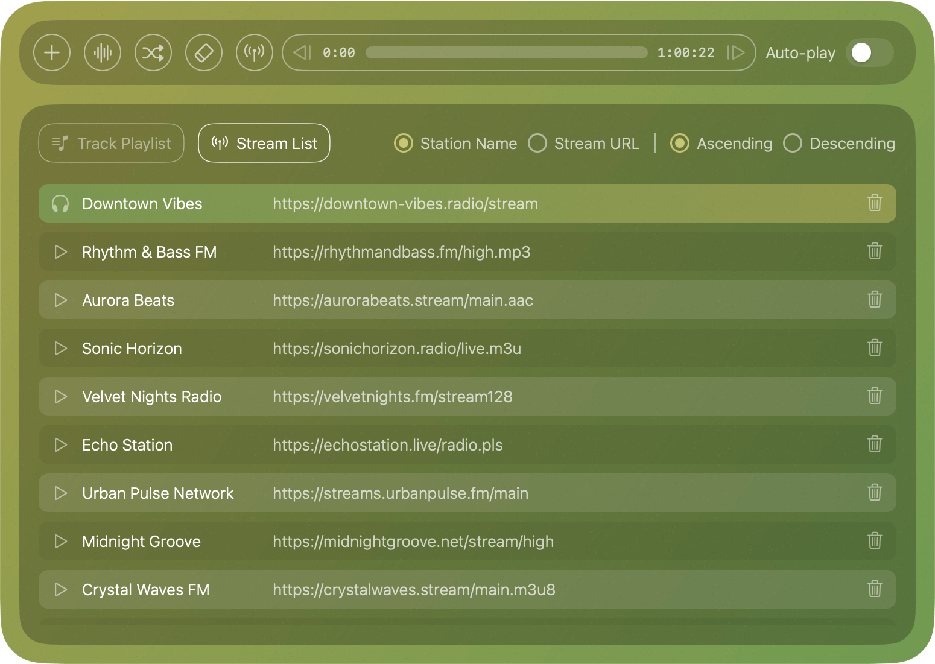The width and height of the screenshot is (935, 664).
Task: Switch sorting to Descending
Action: pos(793,143)
